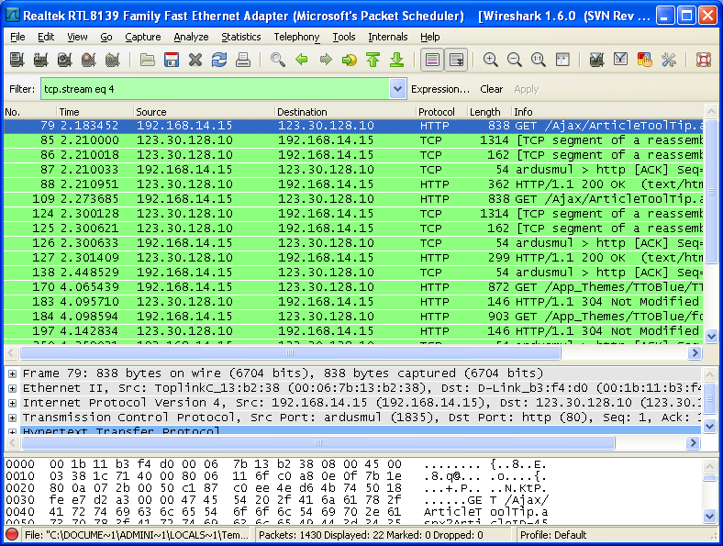Open capture options toolbar icon
This screenshot has height=546, width=723.
(40, 60)
